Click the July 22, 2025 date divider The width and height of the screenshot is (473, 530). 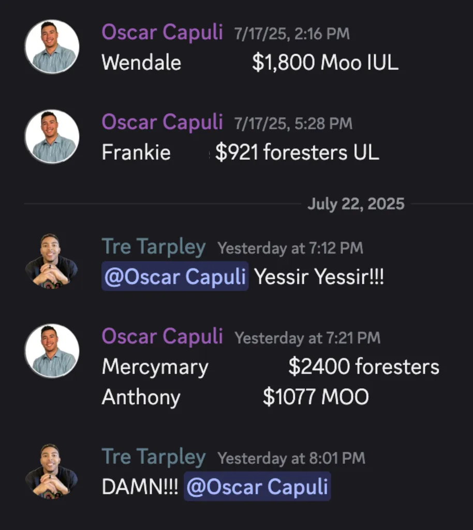356,204
